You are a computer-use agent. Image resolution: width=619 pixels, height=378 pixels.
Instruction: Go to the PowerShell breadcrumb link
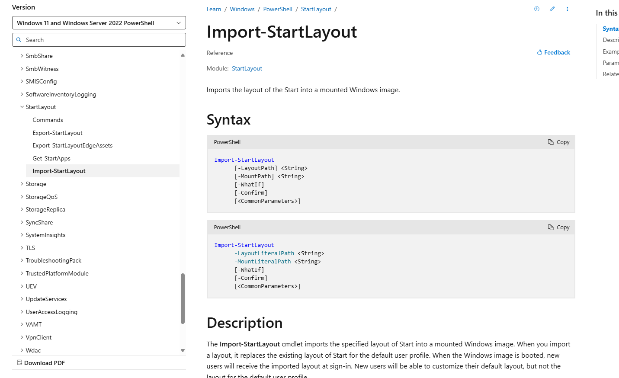coord(278,9)
